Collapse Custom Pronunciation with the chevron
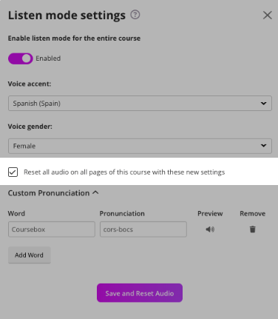 [95, 192]
